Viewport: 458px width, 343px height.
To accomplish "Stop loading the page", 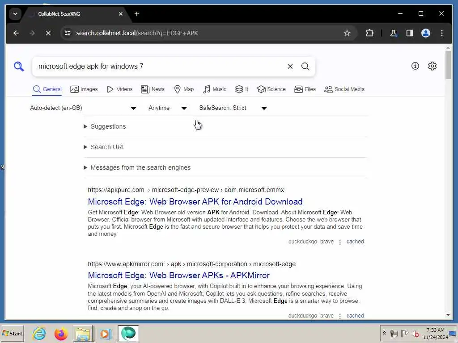I will tap(48, 33).
